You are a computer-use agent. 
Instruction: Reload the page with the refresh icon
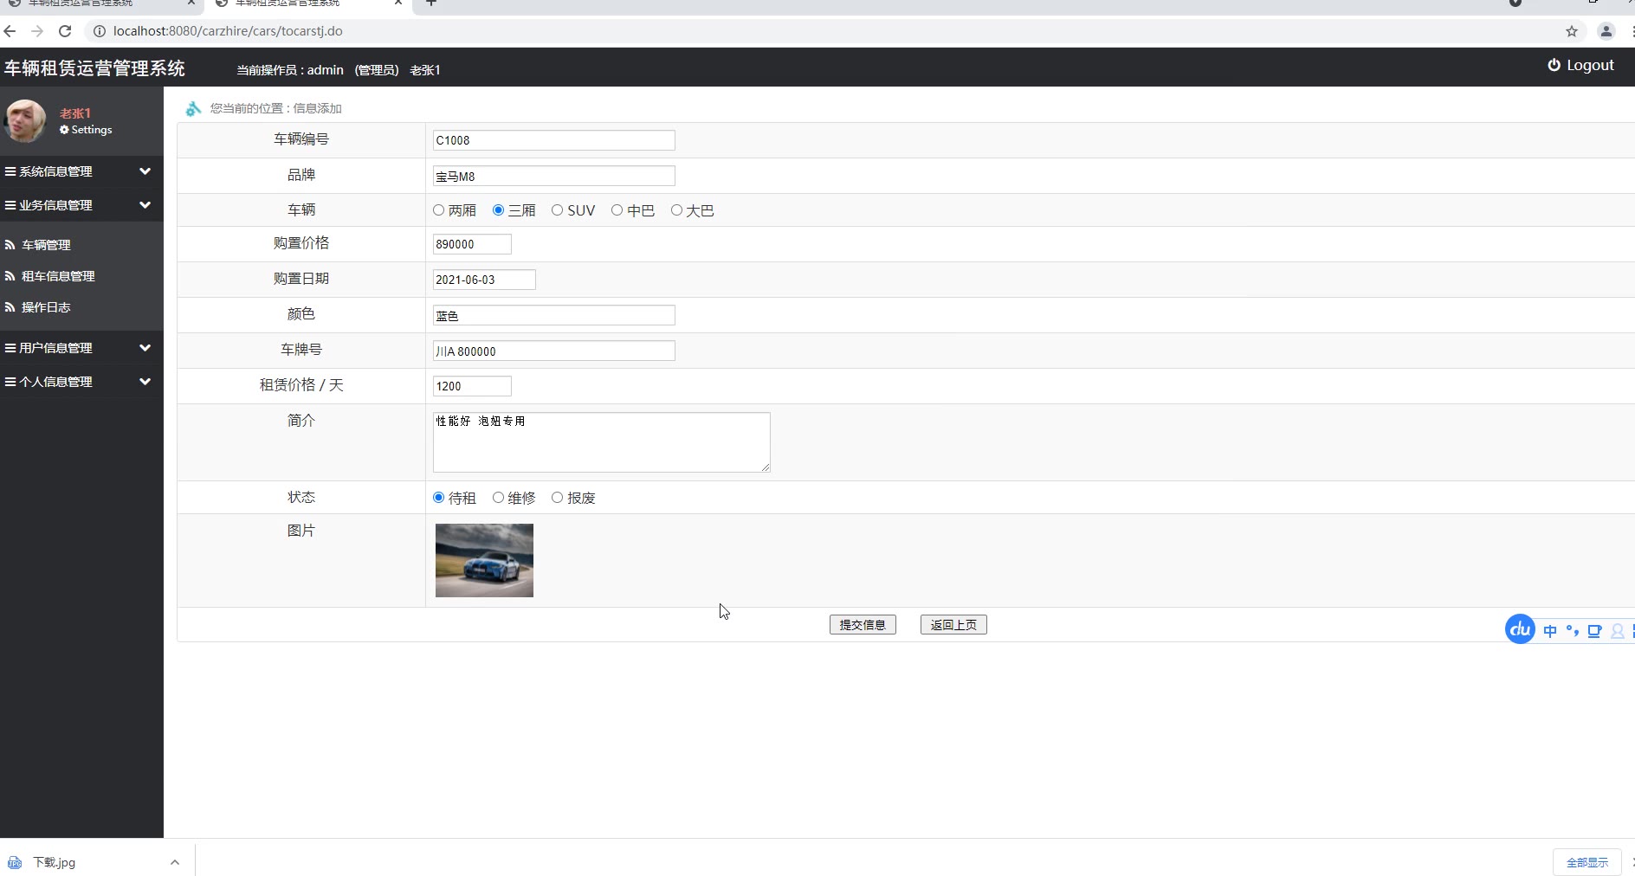65,31
